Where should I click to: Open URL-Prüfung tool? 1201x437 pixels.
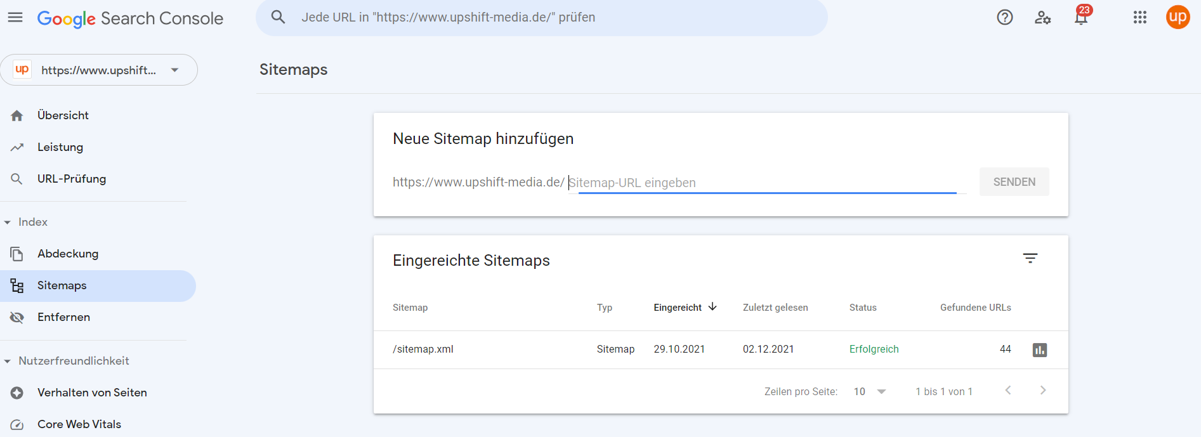(72, 179)
